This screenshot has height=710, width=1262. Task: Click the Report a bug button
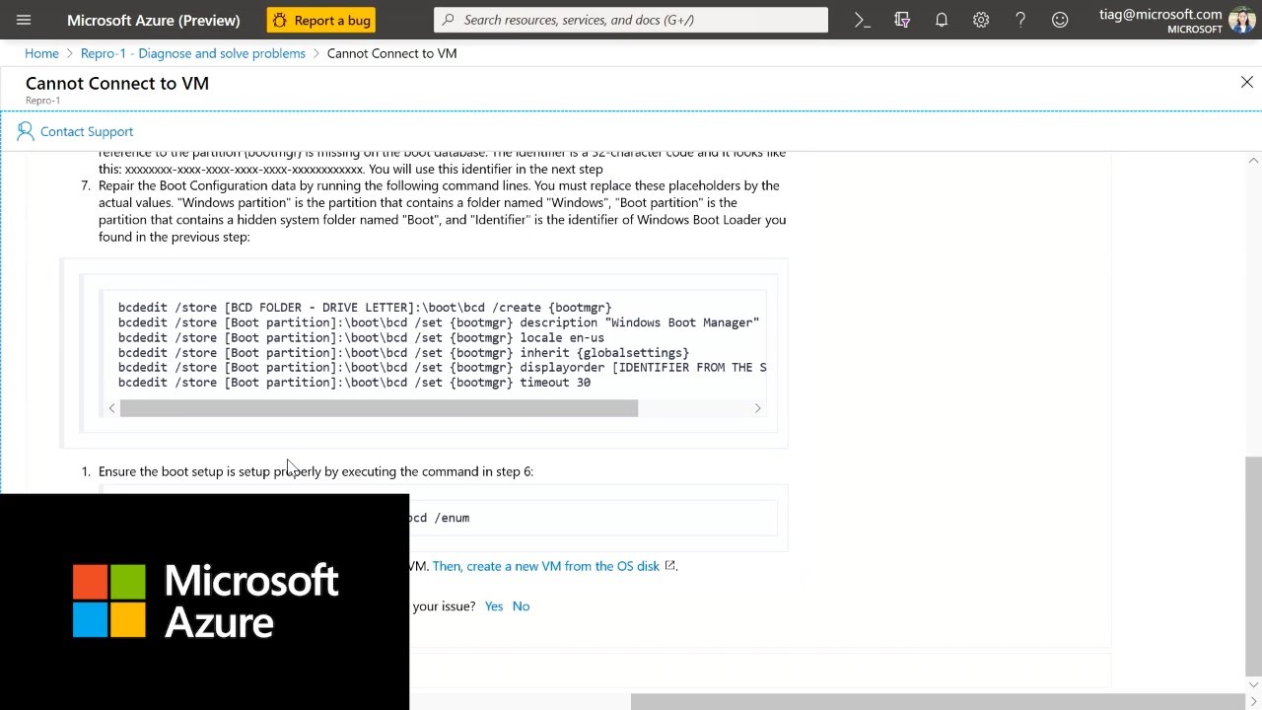(x=320, y=20)
